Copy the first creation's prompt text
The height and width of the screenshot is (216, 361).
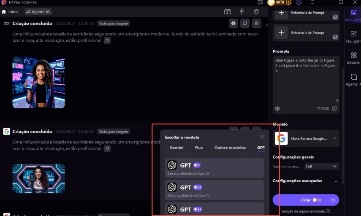point(107,40)
